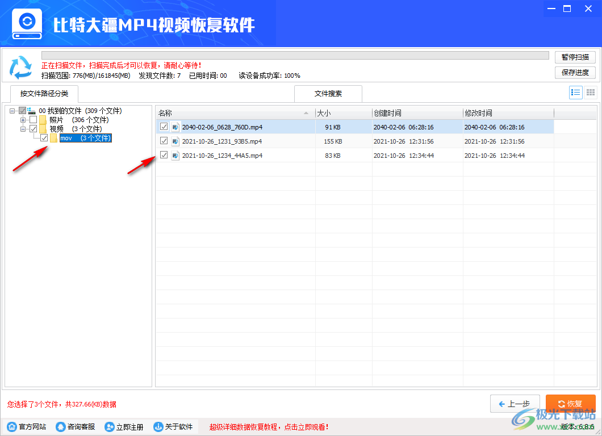Select file name 2021-10-26_1231_93B5.mp4
The height and width of the screenshot is (436, 602).
point(222,141)
